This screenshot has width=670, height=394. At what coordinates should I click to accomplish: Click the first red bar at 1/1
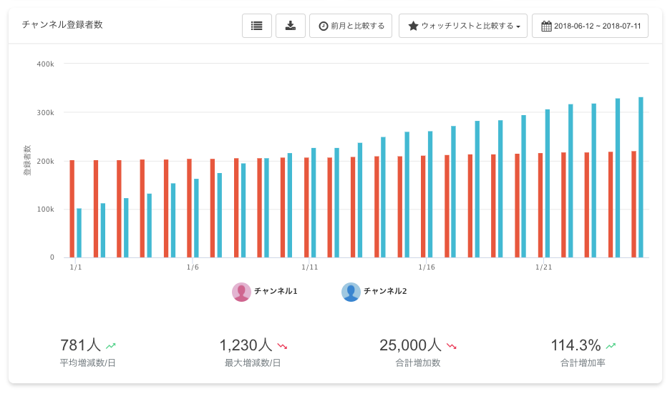pos(72,209)
